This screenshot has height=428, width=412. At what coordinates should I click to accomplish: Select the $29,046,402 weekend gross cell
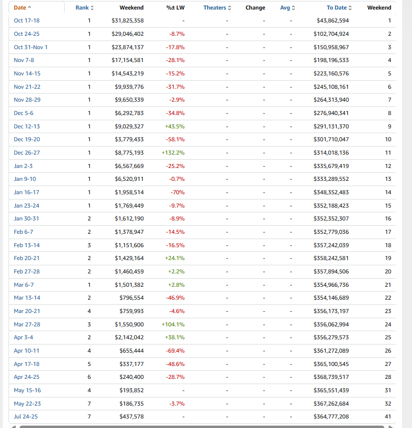(x=128, y=34)
